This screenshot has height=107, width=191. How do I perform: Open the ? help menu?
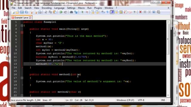coord(116,8)
